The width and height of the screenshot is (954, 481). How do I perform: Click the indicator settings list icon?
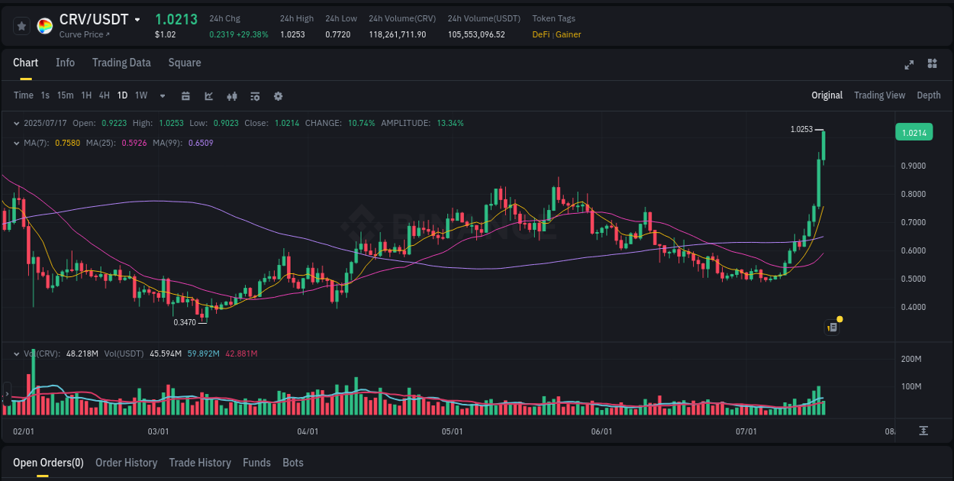click(x=254, y=96)
